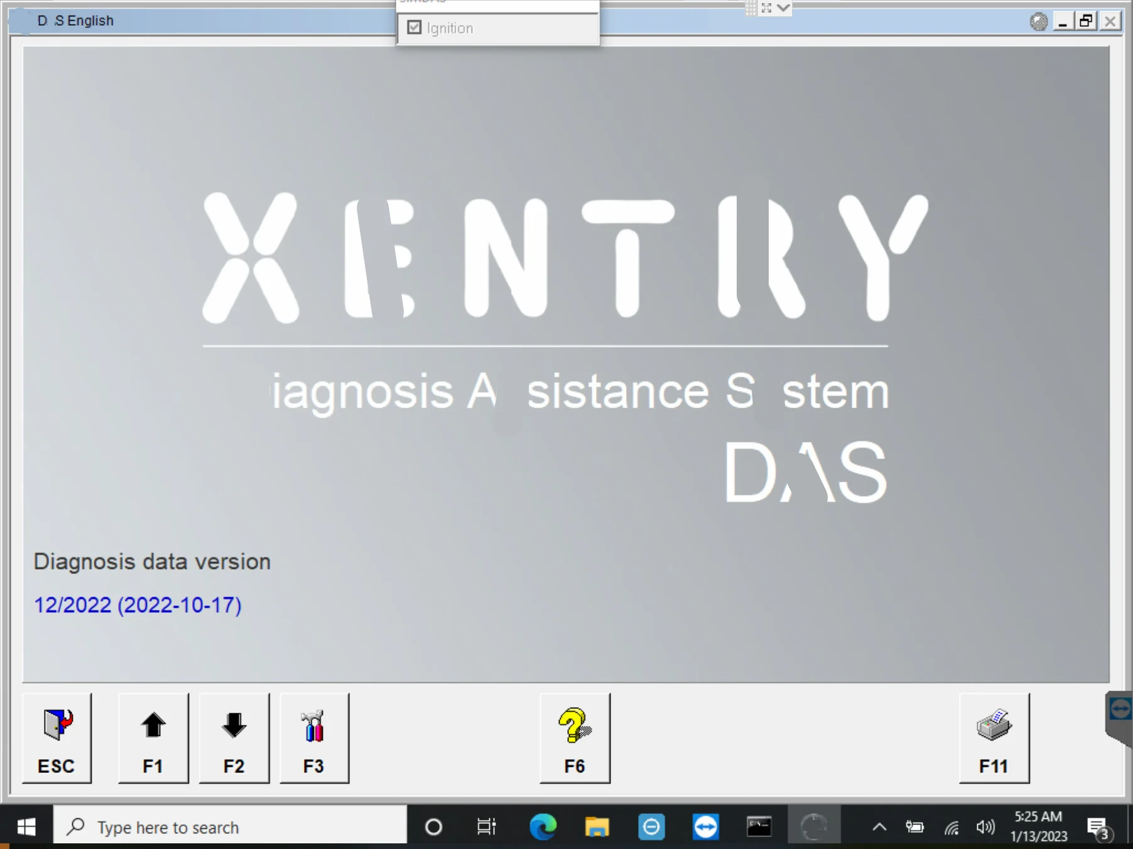Image resolution: width=1133 pixels, height=849 pixels.
Task: Open the Wi-Fi network tray icon
Action: click(x=951, y=828)
